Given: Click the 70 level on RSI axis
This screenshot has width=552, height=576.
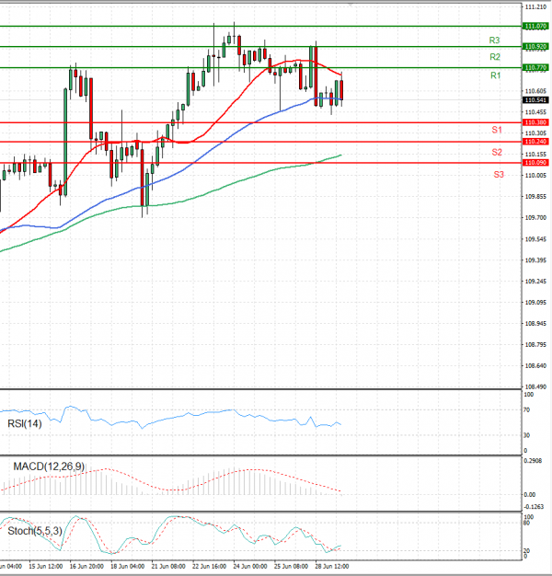Looking at the screenshot, I should (526, 410).
